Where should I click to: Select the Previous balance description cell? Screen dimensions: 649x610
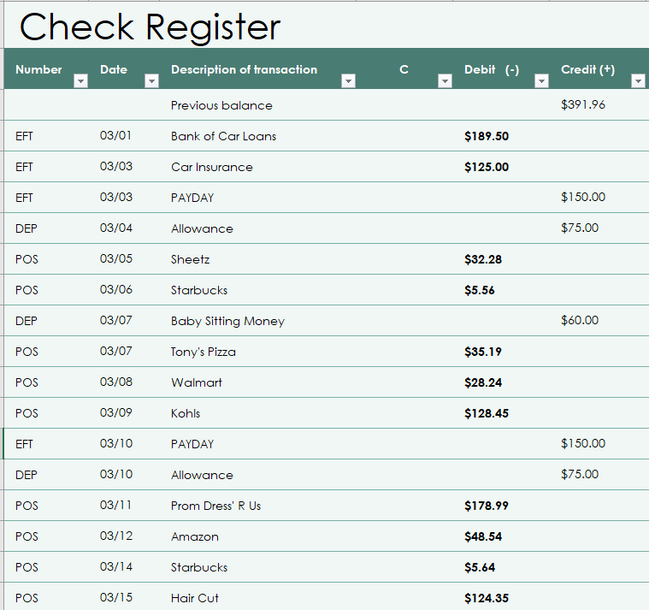221,105
